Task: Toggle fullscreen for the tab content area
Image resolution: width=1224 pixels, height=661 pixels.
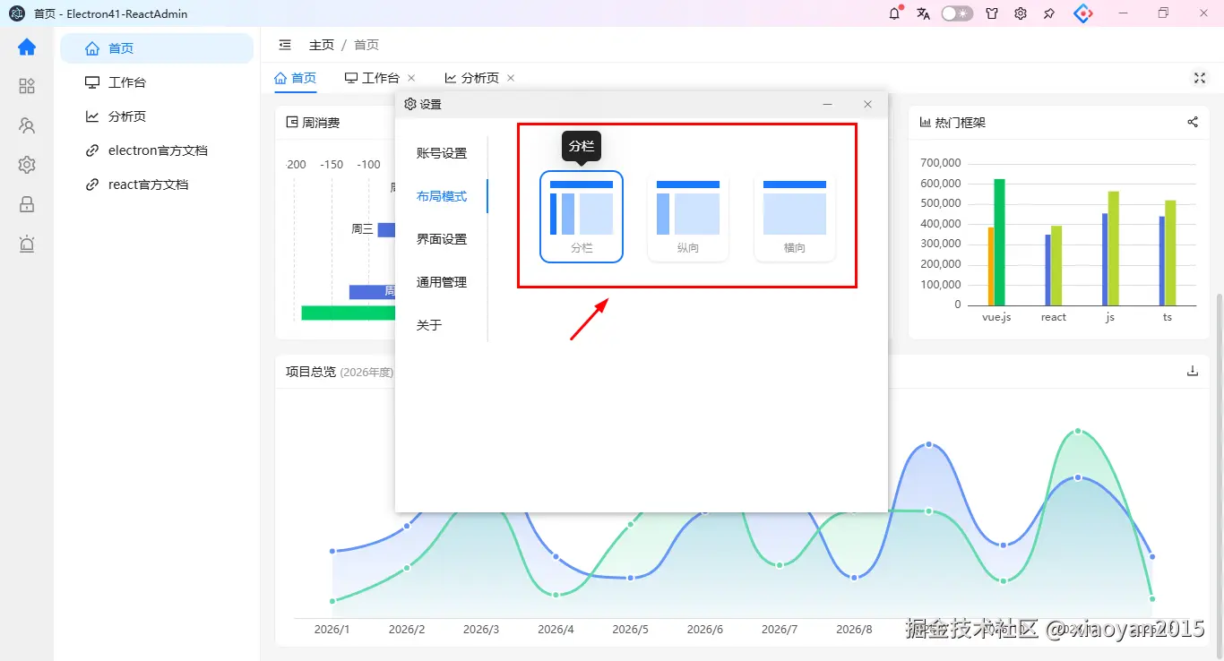Action: pyautogui.click(x=1200, y=78)
